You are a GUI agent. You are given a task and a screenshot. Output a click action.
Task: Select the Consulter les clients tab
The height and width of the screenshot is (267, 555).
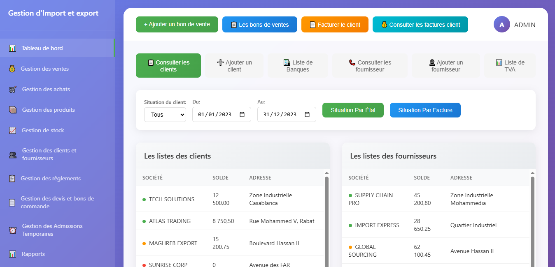(168, 66)
